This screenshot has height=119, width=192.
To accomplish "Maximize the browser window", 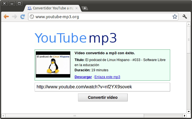I will (19, 3).
